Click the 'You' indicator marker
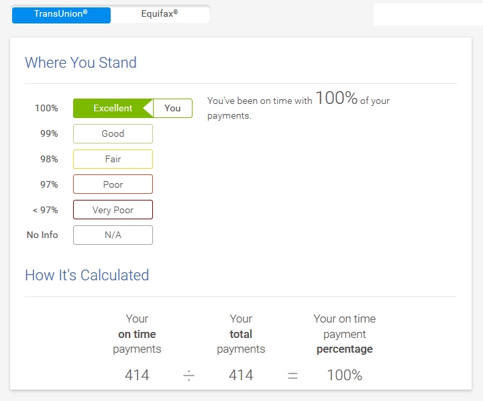 point(173,108)
